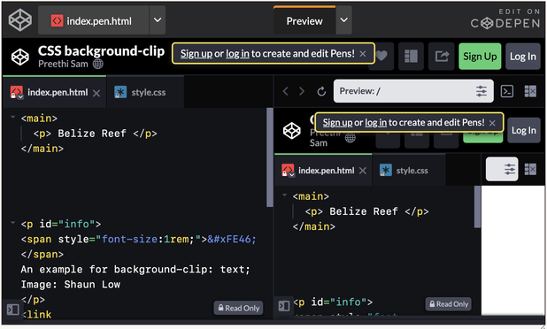
Task: Click the nested preview Log In button
Action: [x=524, y=130]
